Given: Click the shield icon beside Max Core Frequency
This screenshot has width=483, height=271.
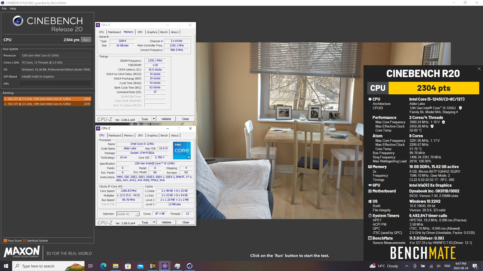Looking at the screenshot, I should click(x=444, y=122).
